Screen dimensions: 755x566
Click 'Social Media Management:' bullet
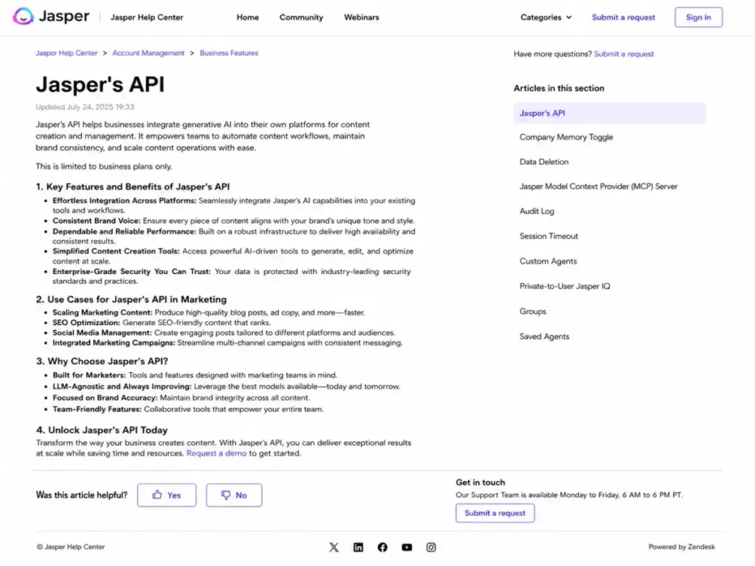tap(102, 332)
